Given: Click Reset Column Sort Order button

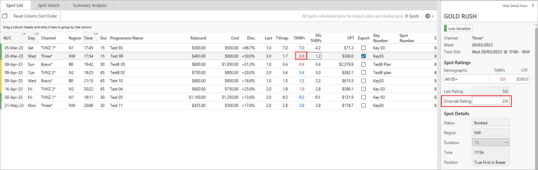Looking at the screenshot, I should [35, 16].
